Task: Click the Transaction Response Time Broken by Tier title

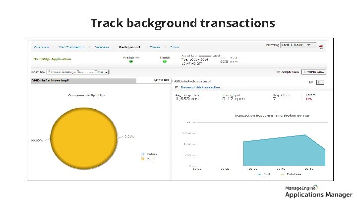Action: click(272, 116)
